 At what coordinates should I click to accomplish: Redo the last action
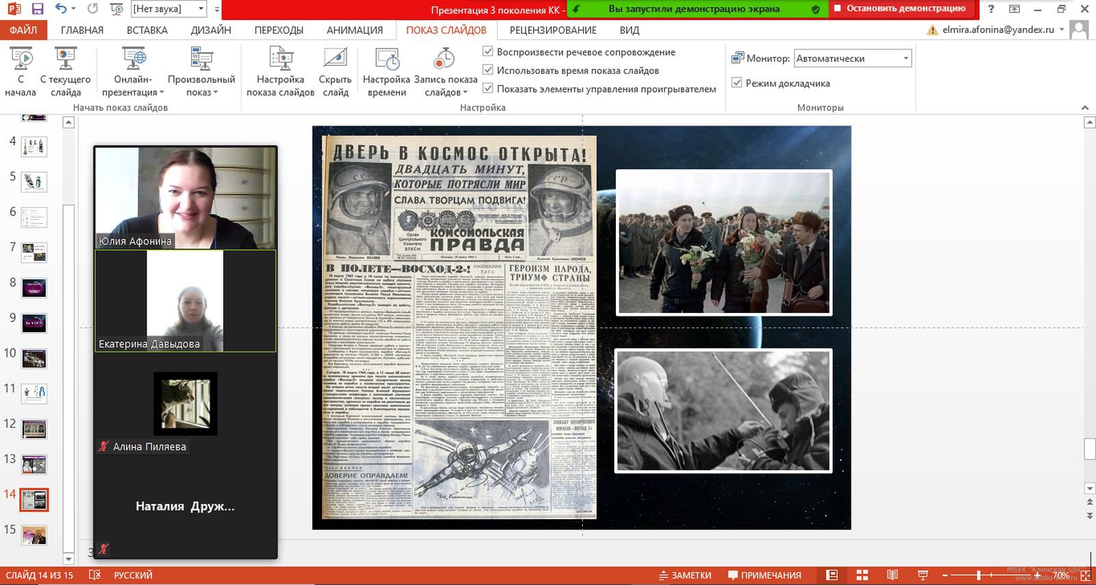pos(92,9)
